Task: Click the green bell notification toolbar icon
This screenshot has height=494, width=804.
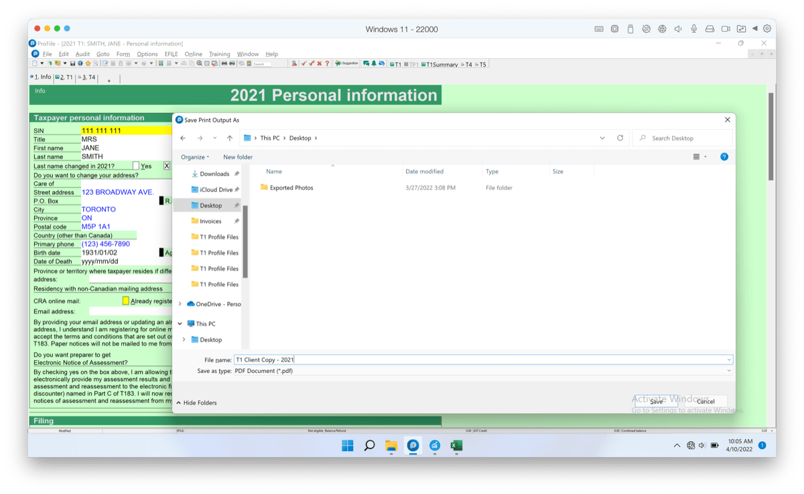Action: tap(374, 64)
